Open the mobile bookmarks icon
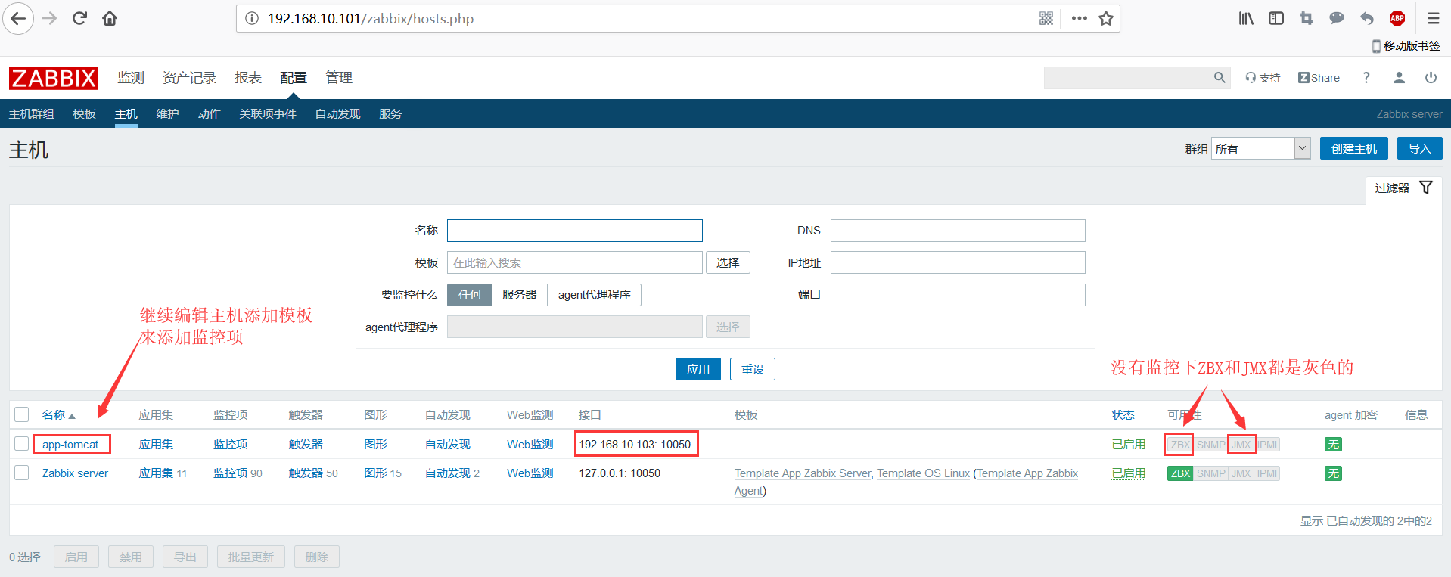1451x577 pixels. 1376,46
